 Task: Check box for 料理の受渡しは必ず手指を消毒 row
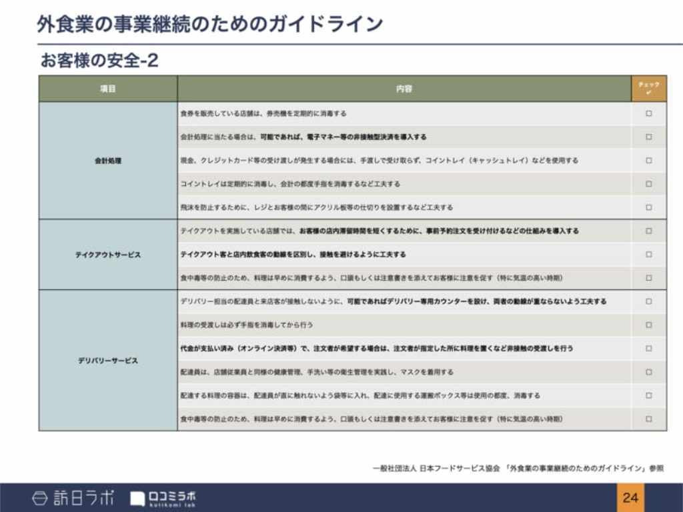(x=648, y=325)
